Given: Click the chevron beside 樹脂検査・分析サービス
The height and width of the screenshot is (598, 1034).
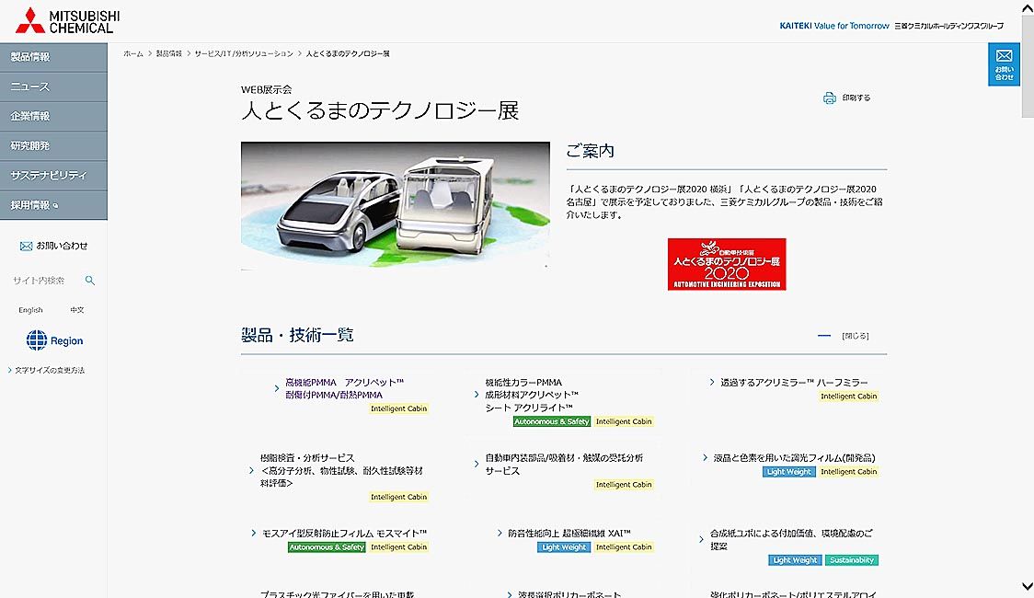Looking at the screenshot, I should 251,471.
